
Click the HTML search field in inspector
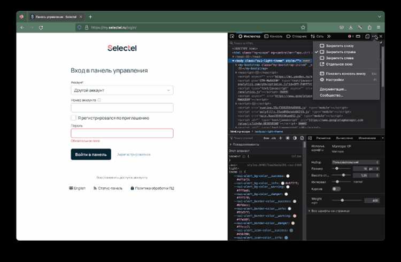tap(271, 43)
